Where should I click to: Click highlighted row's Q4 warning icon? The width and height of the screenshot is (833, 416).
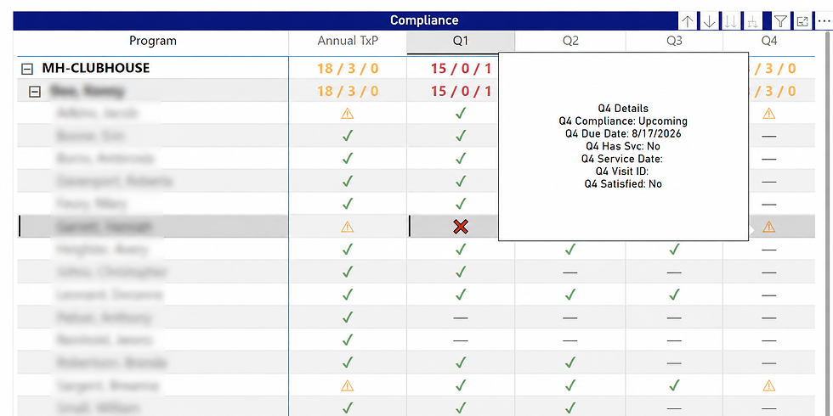(x=768, y=228)
